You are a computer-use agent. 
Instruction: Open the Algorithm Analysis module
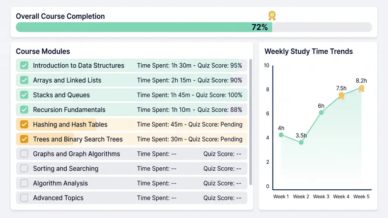(x=131, y=183)
